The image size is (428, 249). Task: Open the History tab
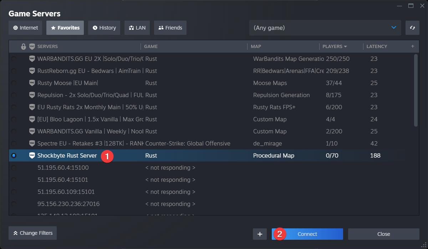[x=104, y=28]
